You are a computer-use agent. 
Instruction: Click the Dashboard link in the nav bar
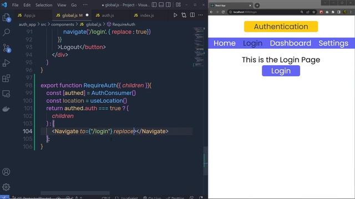[291, 43]
